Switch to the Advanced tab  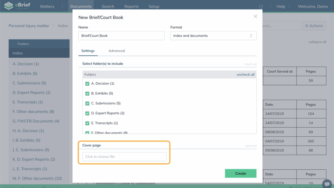[116, 51]
